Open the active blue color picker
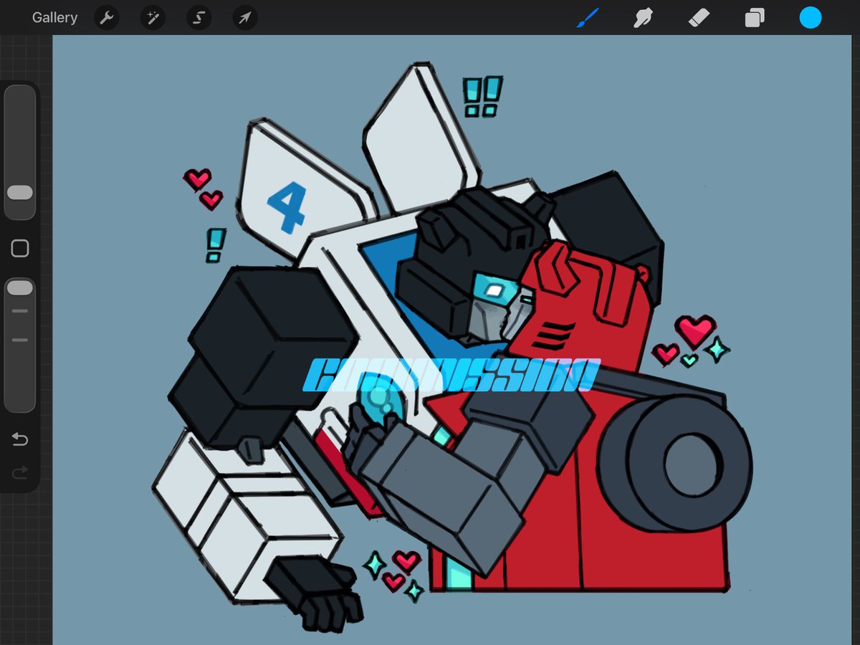Screen dimensions: 860x645 (x=811, y=18)
